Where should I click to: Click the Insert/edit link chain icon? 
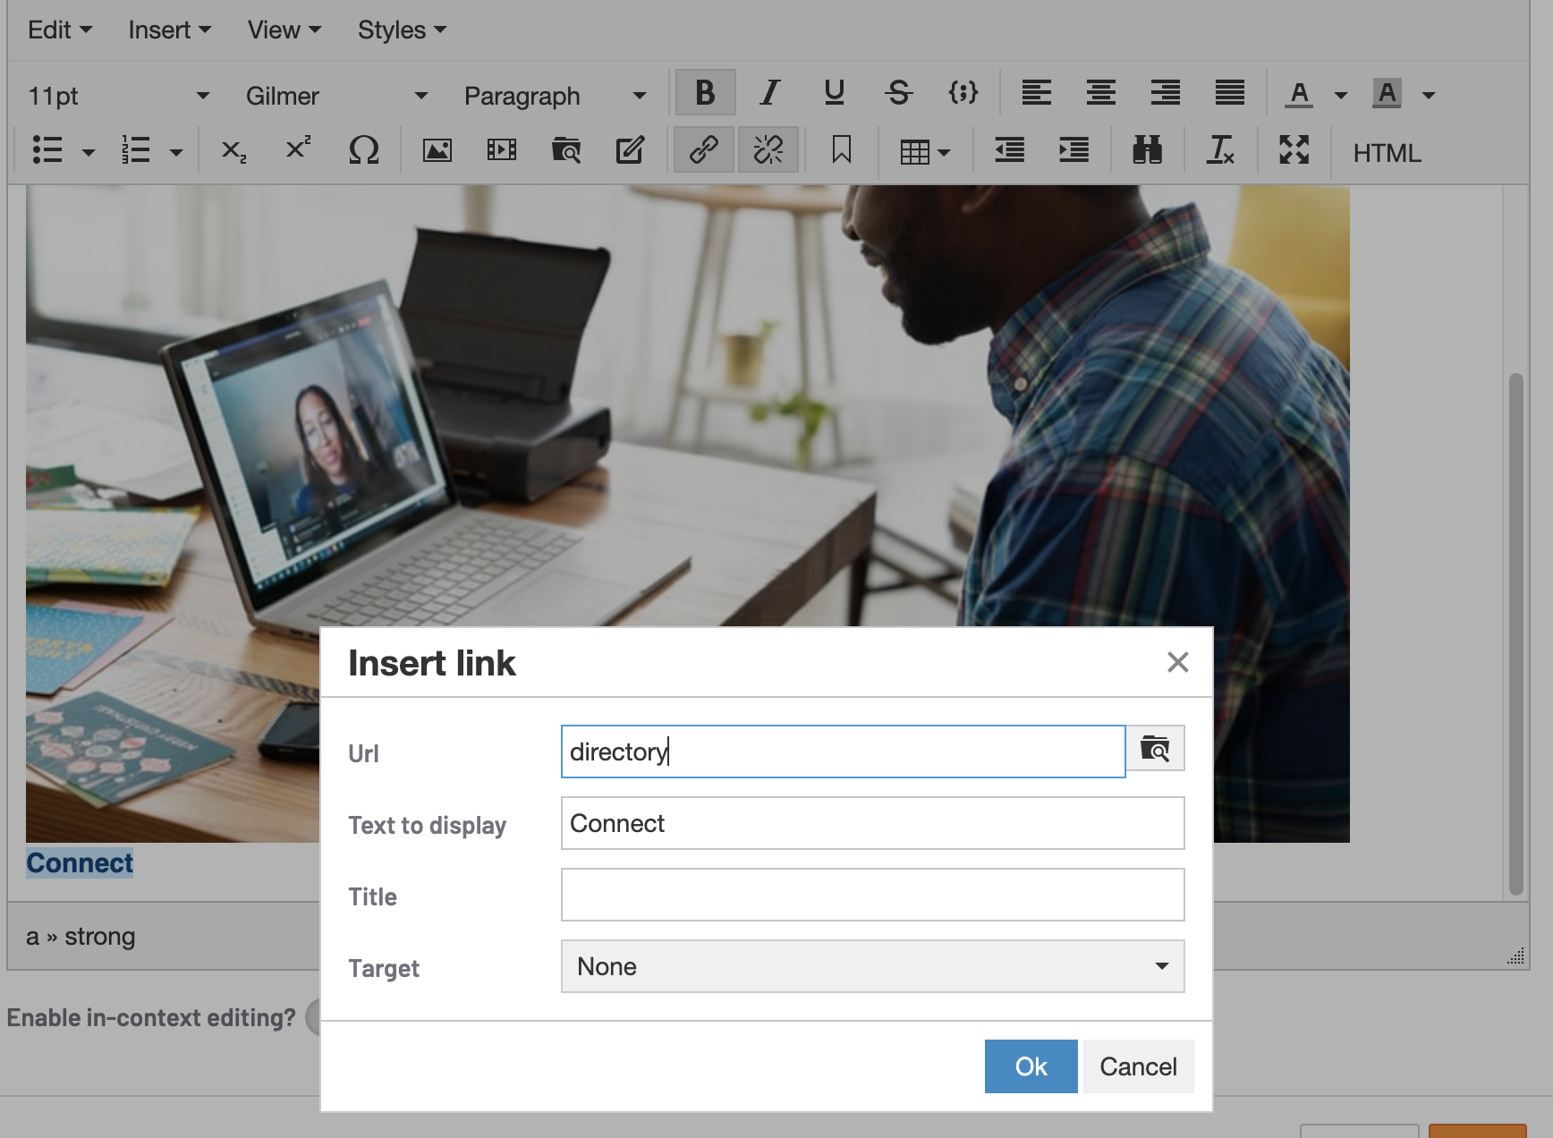coord(703,150)
